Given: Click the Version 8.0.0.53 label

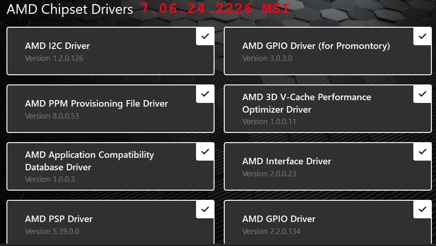Looking at the screenshot, I should coord(52,116).
